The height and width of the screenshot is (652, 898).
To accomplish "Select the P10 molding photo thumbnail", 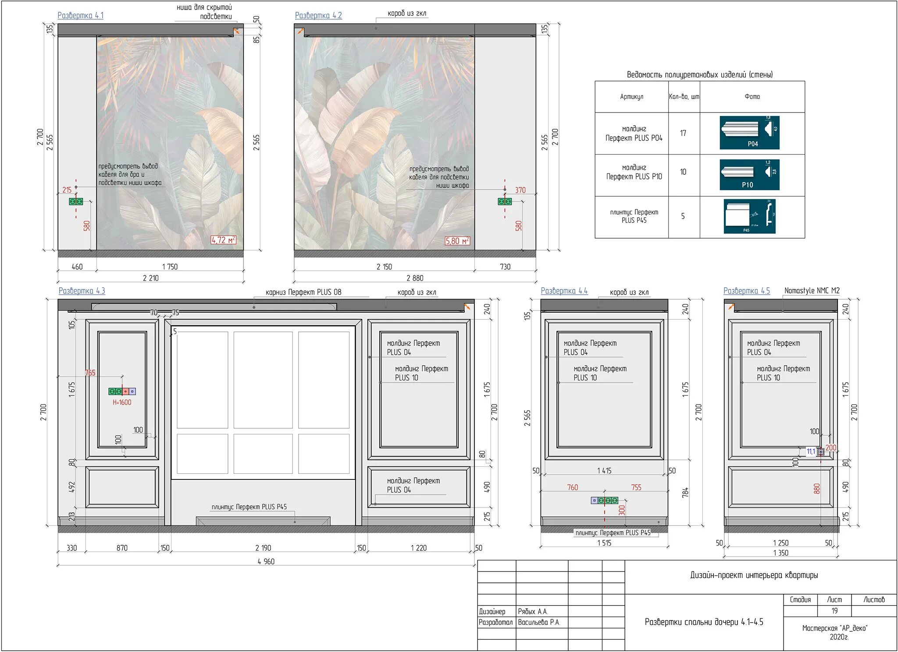I will pyautogui.click(x=749, y=175).
